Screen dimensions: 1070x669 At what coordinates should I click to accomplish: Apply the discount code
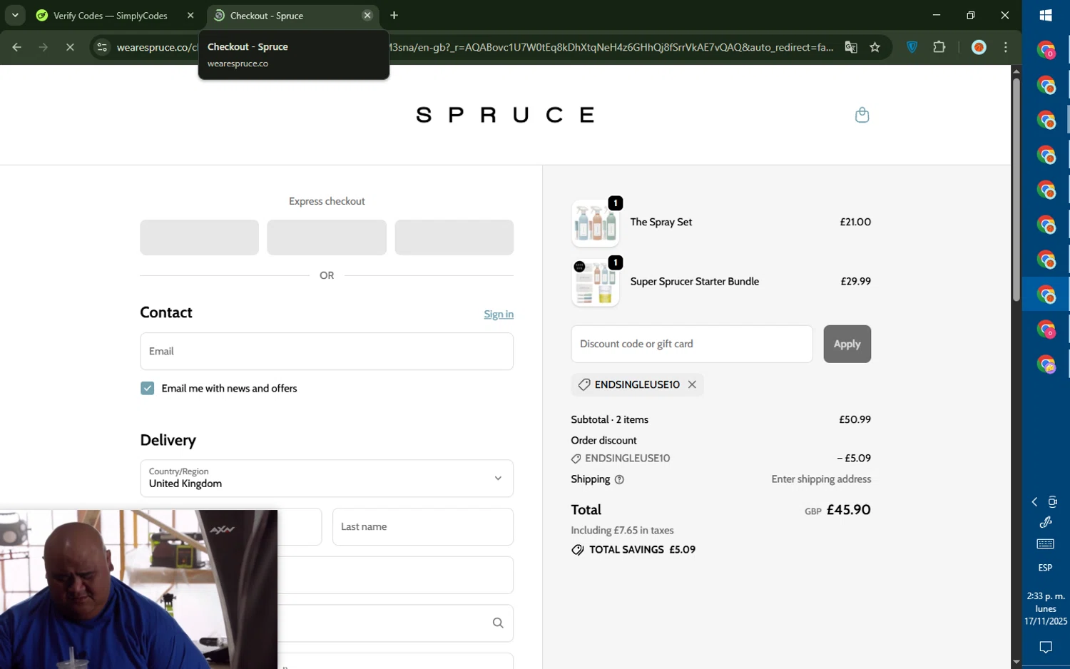847,344
